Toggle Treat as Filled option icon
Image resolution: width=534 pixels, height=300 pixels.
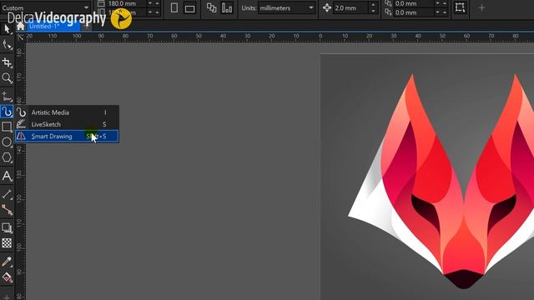[460, 7]
